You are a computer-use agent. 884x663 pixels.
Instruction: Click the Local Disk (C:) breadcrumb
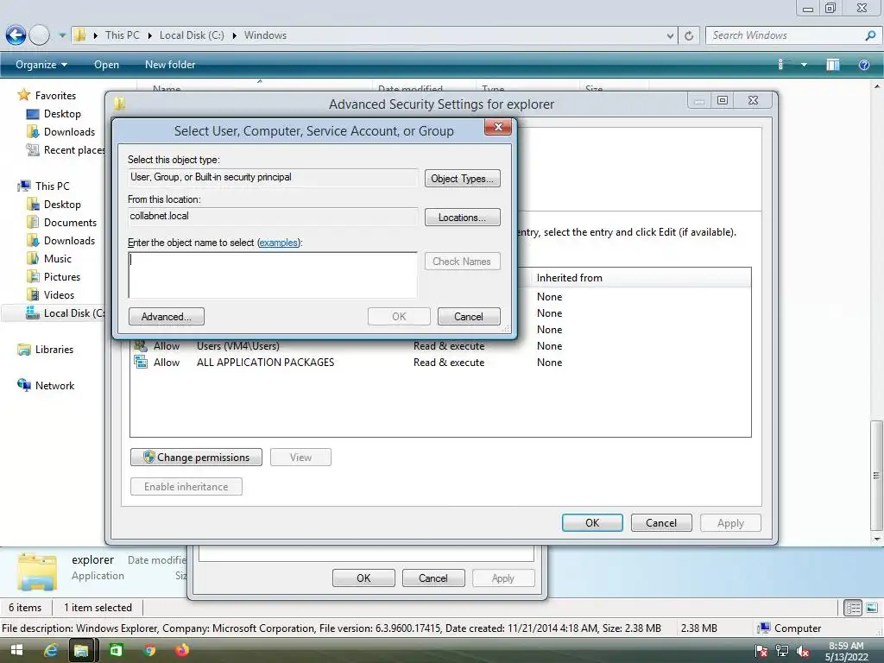192,35
